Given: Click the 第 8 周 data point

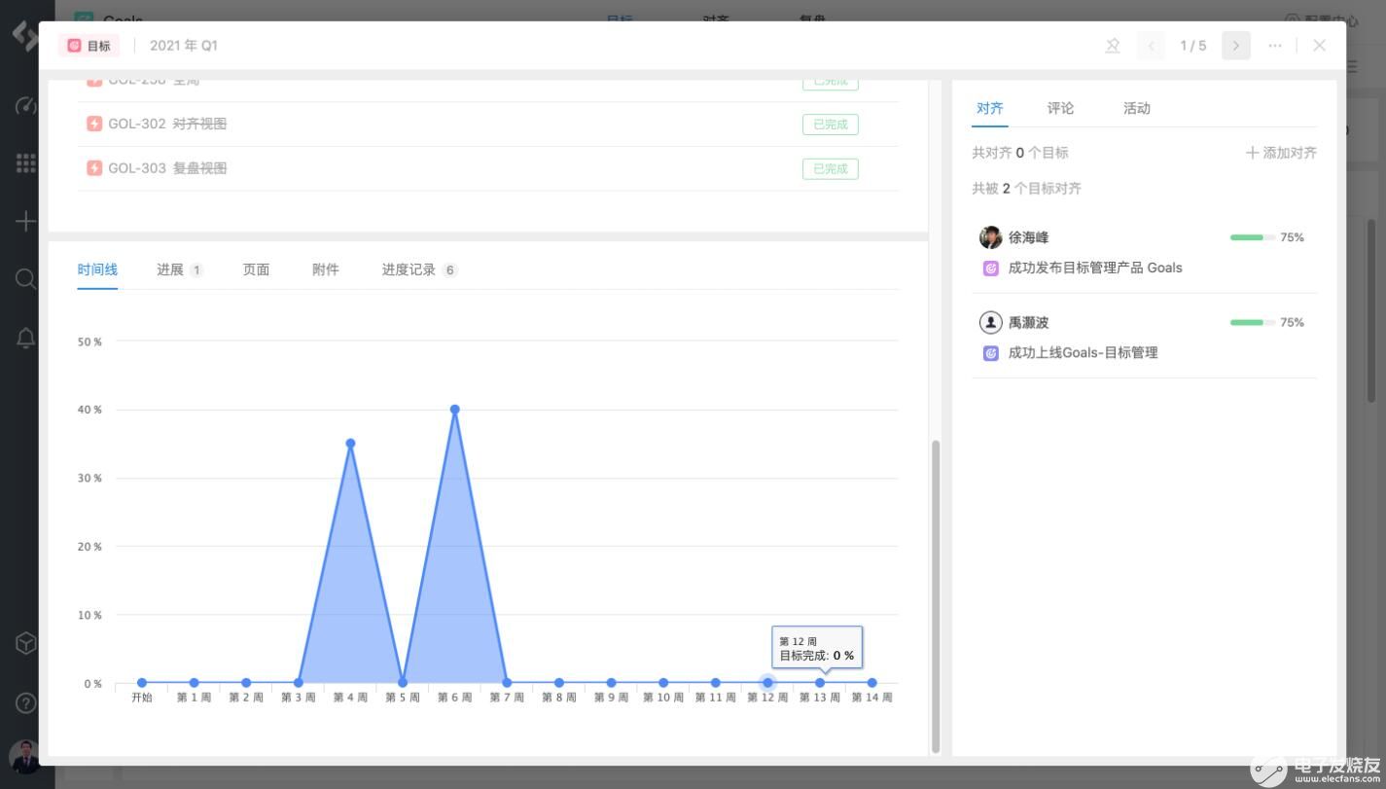Looking at the screenshot, I should point(558,683).
